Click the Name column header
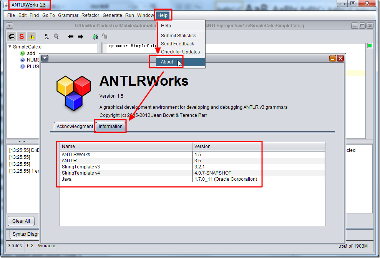380x258 pixels. tap(126, 146)
